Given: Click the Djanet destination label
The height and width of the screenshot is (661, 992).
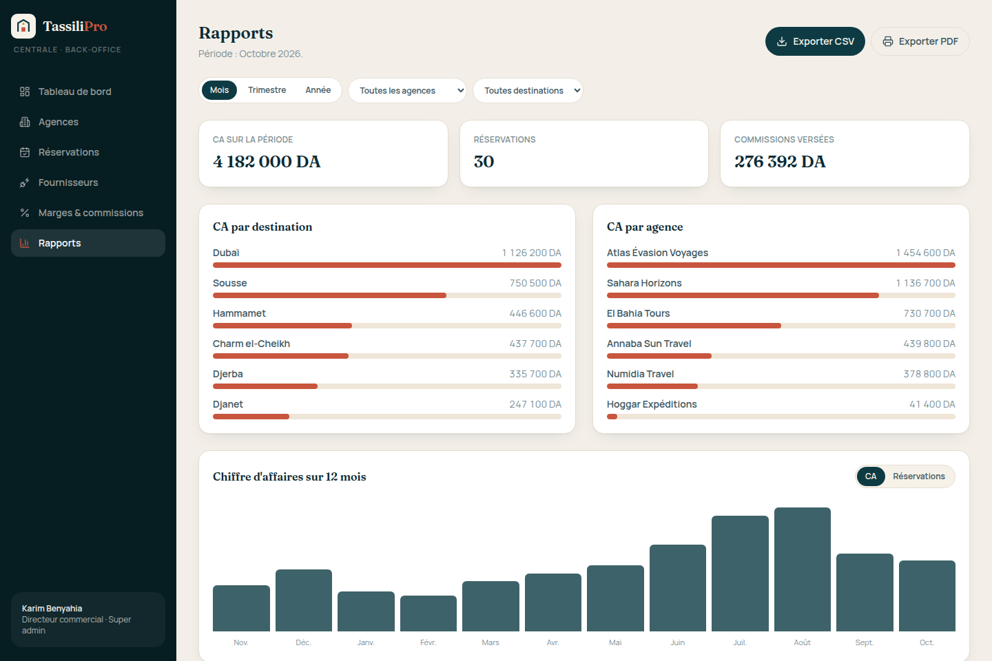Looking at the screenshot, I should pyautogui.click(x=228, y=404).
